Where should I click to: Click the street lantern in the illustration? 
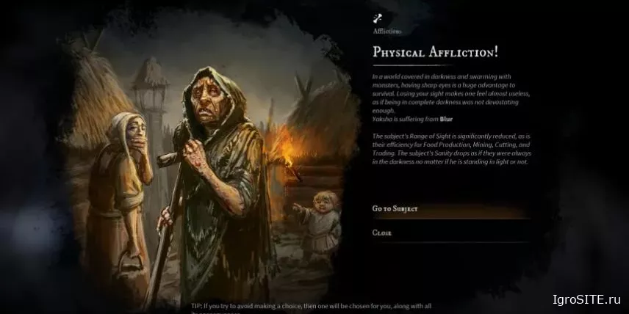point(151,90)
